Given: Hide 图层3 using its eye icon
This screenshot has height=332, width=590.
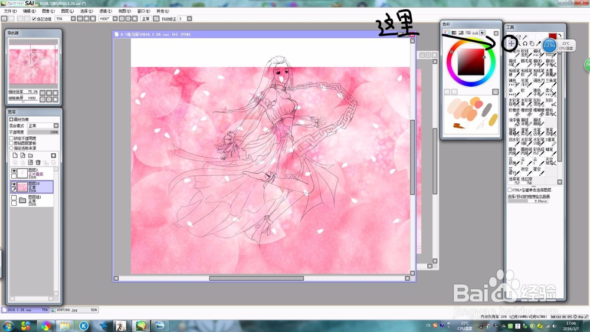Looking at the screenshot, I should [x=14, y=170].
